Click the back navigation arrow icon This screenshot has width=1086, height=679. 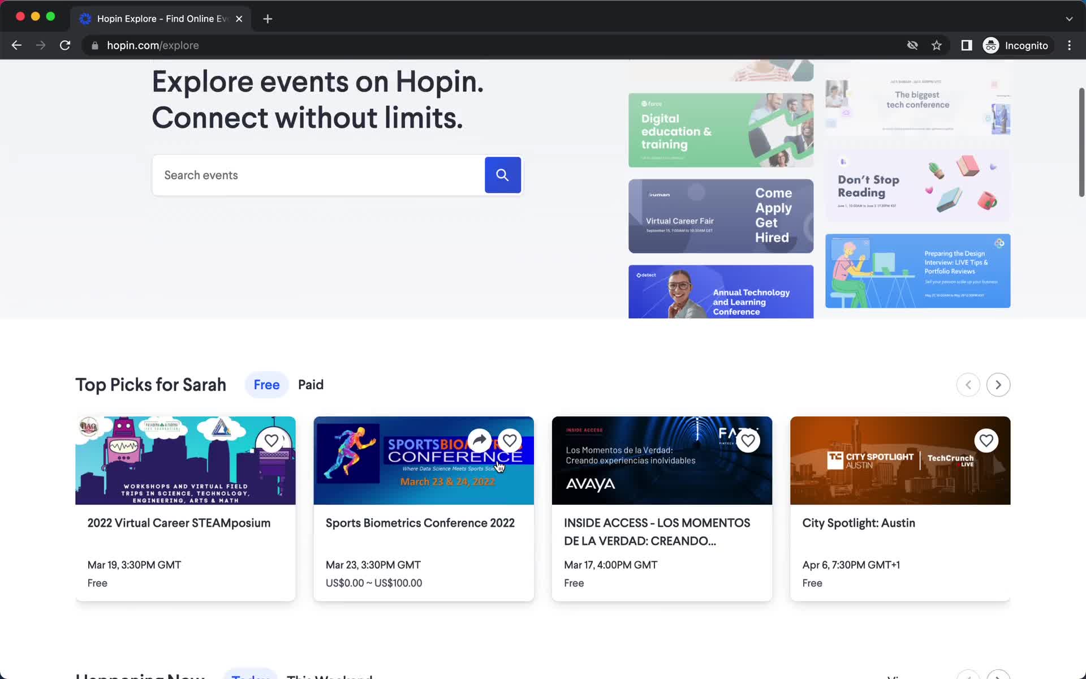pyautogui.click(x=16, y=45)
